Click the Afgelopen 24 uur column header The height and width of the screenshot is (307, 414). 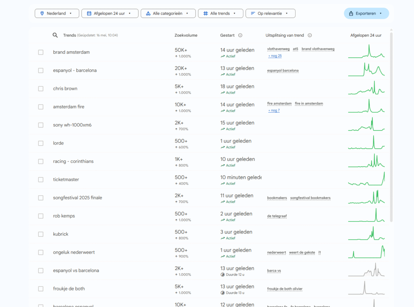click(x=365, y=36)
